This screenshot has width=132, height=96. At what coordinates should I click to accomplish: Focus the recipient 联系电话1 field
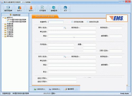(88, 57)
